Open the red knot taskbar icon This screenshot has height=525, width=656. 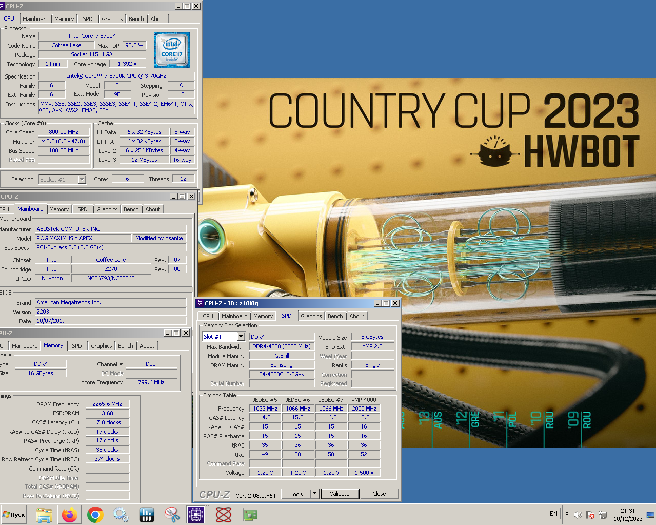coord(224,514)
